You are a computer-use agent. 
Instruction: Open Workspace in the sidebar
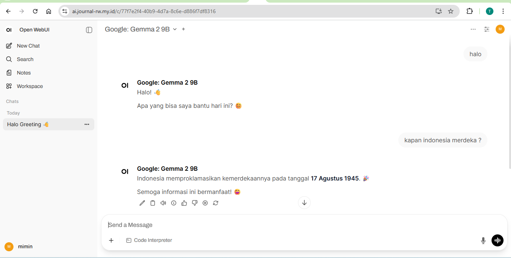(x=30, y=86)
